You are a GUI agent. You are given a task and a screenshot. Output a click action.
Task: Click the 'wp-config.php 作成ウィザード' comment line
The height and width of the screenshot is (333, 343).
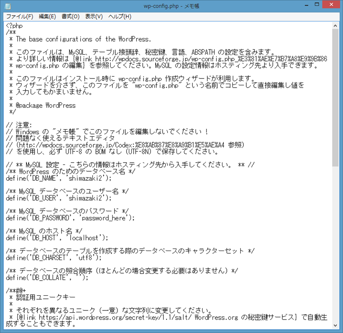133,79
